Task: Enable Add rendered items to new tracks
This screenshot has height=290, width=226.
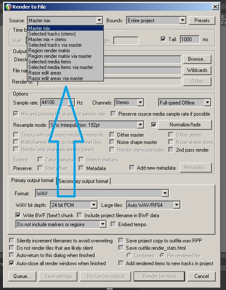Action: click(x=121, y=263)
